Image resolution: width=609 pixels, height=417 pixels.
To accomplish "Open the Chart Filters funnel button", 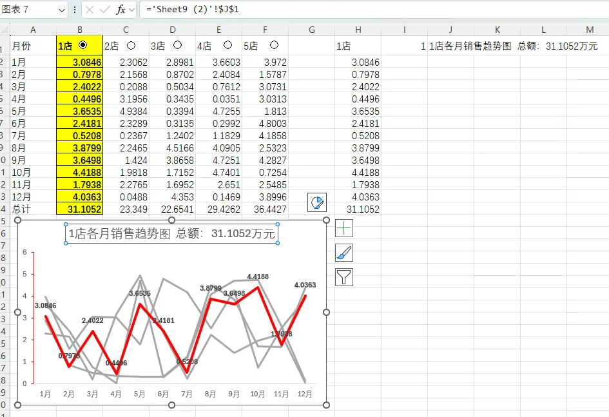I will coord(344,277).
